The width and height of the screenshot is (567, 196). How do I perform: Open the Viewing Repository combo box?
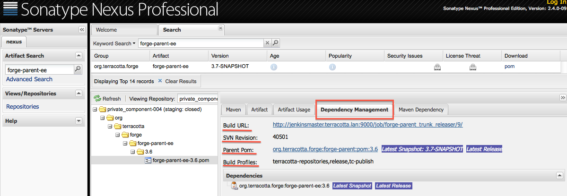point(198,99)
